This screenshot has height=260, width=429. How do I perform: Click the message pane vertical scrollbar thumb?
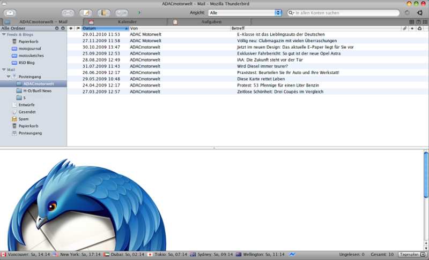pyautogui.click(x=426, y=174)
